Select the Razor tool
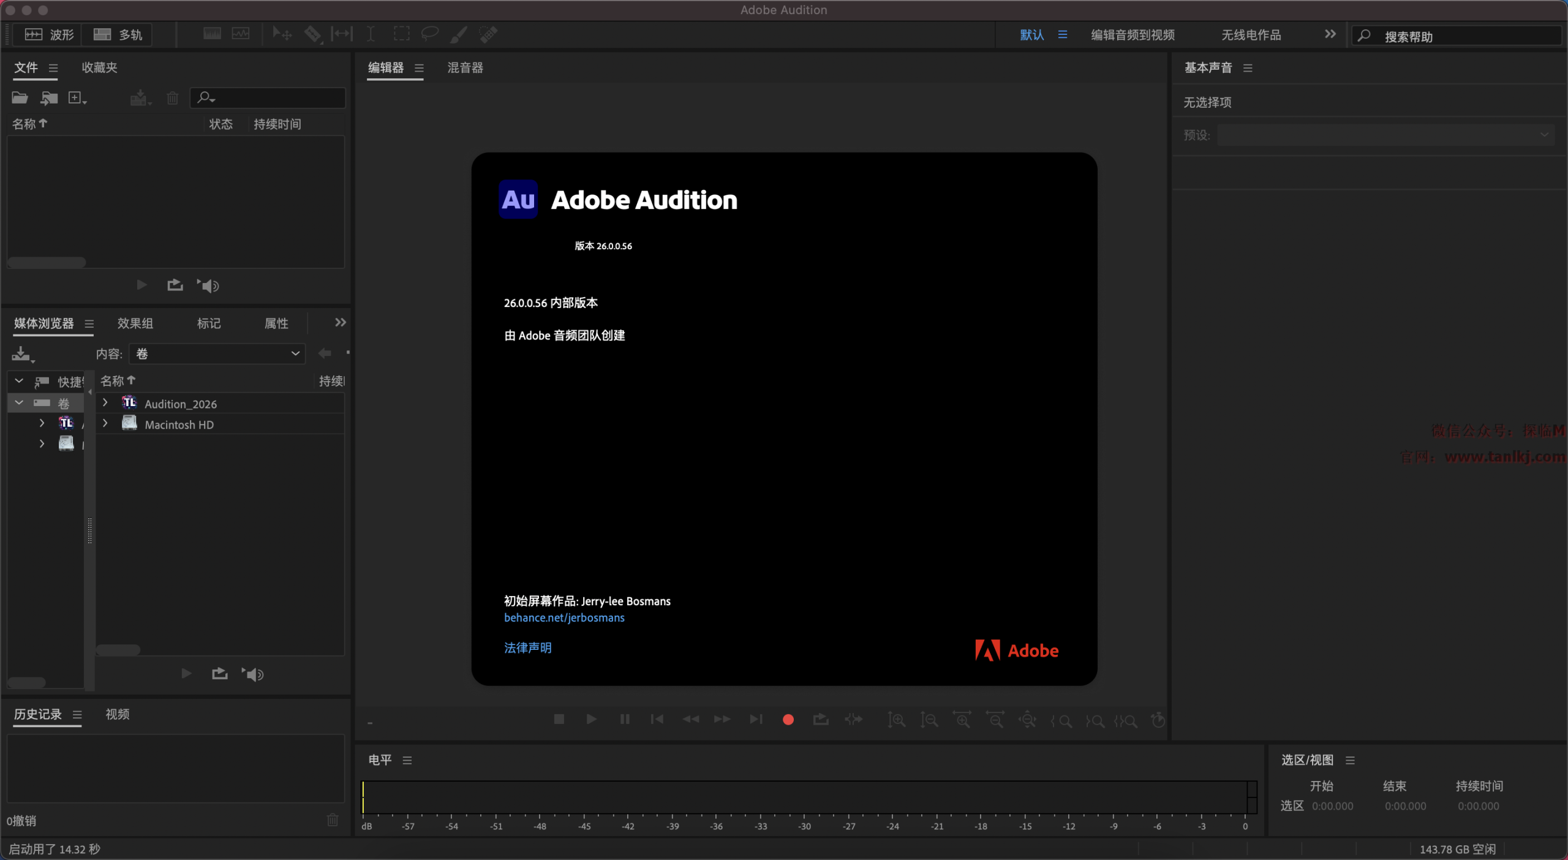This screenshot has width=1568, height=860. 312,34
